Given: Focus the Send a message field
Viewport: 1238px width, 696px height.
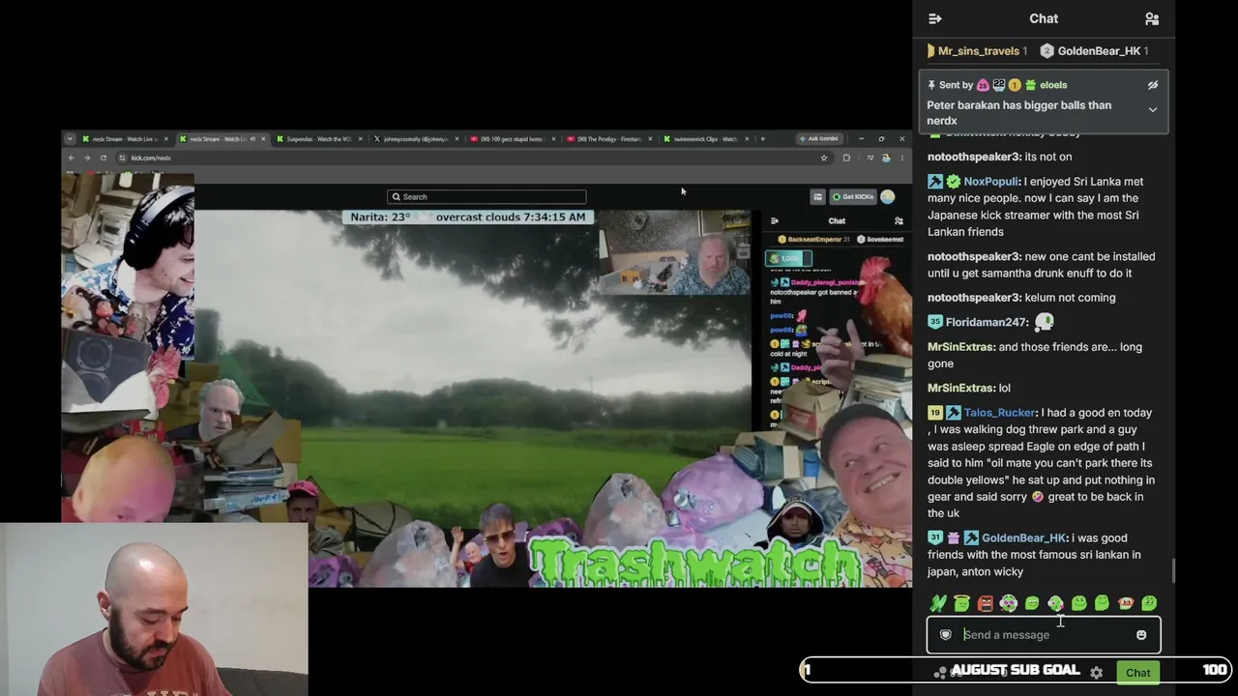Looking at the screenshot, I should [1044, 635].
